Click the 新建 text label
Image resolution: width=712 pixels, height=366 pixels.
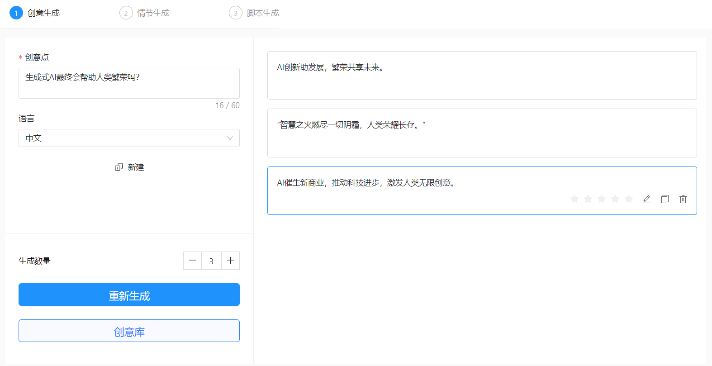136,167
